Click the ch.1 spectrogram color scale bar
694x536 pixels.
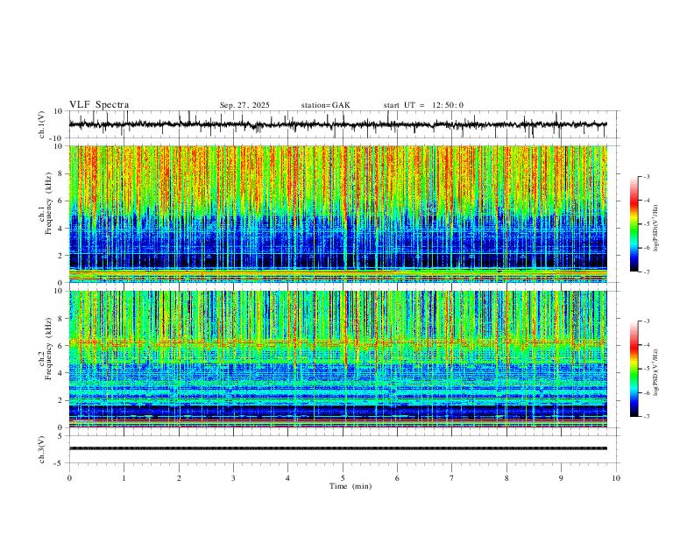[634, 224]
